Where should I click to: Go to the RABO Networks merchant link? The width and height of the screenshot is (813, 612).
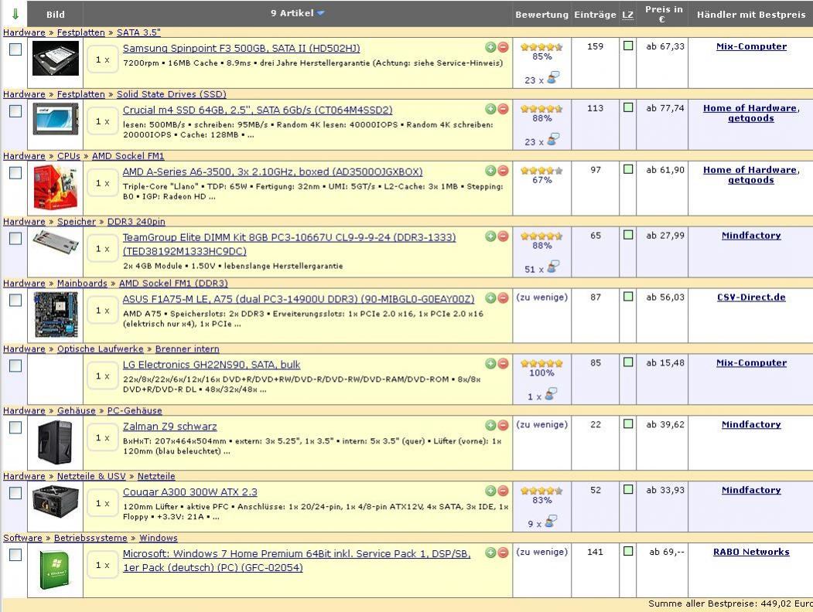click(751, 552)
